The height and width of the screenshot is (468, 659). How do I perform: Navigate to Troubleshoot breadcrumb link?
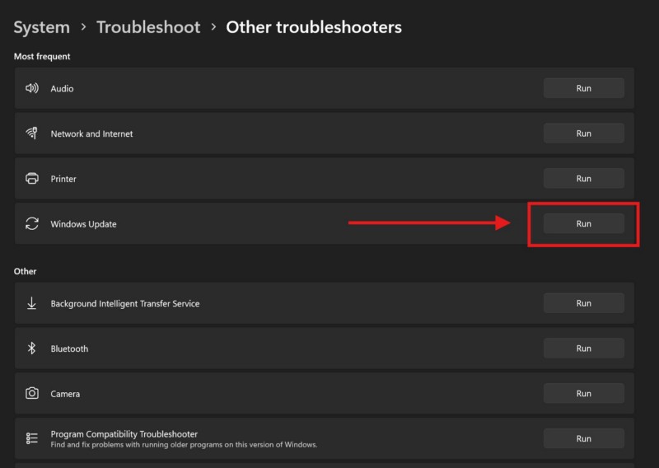tap(148, 27)
